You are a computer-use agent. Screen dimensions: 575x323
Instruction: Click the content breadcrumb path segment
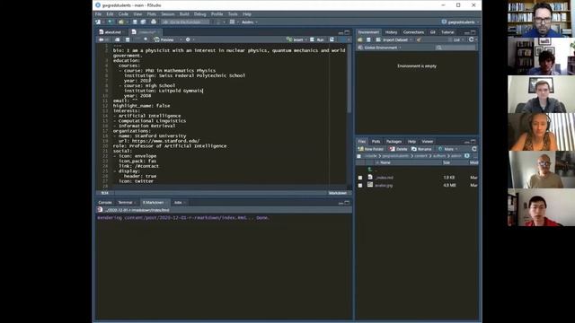pyautogui.click(x=421, y=156)
